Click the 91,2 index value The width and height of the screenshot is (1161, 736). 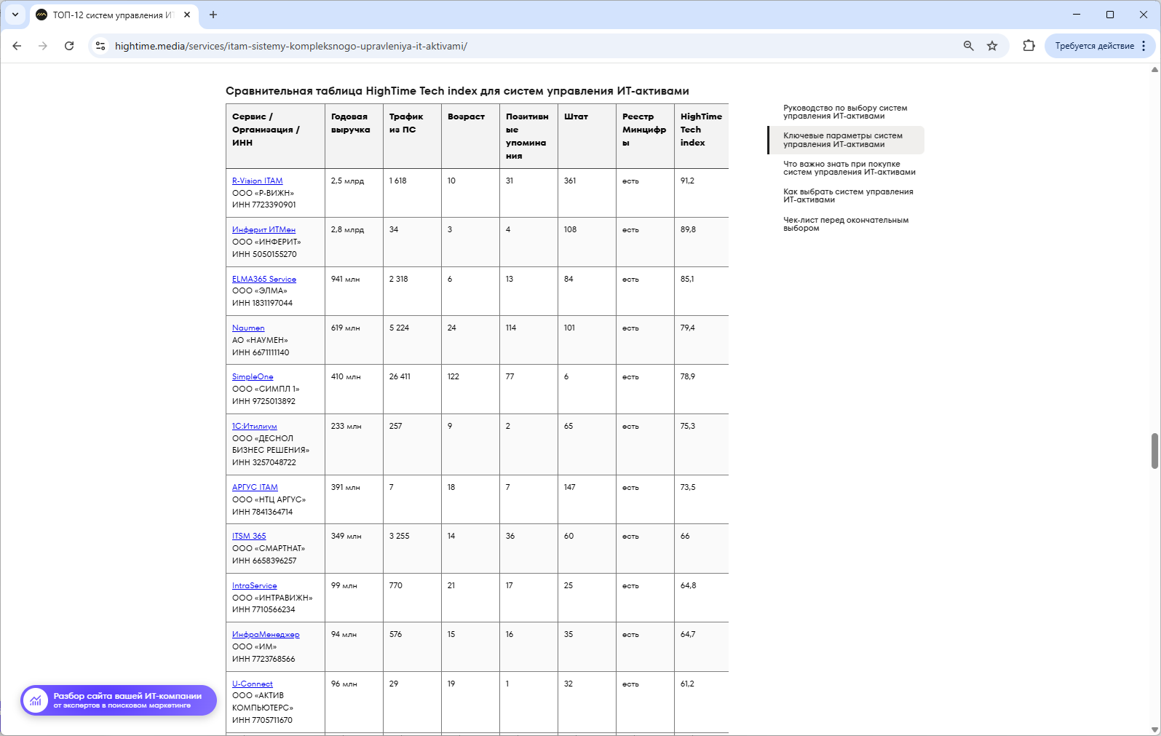click(x=687, y=181)
